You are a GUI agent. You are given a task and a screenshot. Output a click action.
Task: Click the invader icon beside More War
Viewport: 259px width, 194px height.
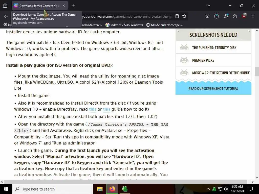point(184,72)
